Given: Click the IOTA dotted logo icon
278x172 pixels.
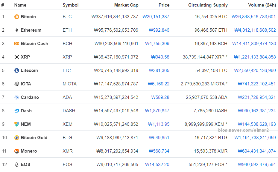Looking at the screenshot, I should (x=17, y=84).
